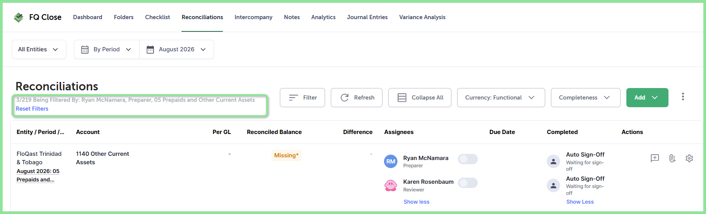The height and width of the screenshot is (214, 706).
Task: Open the August 2026: 05 Prepaids link
Action: 38,175
